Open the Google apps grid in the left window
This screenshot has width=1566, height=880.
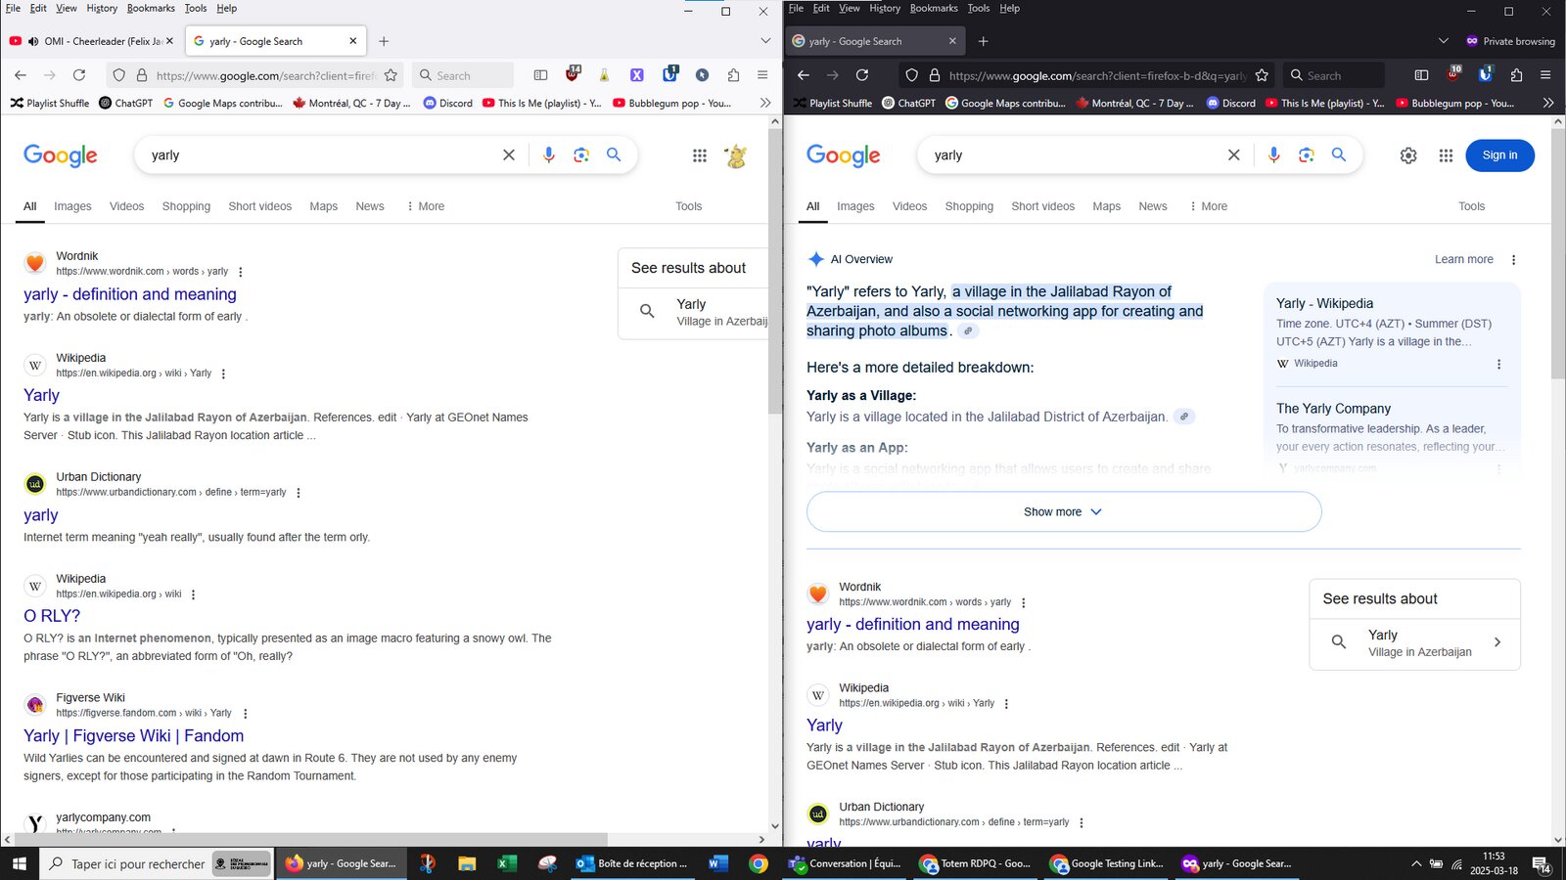pyautogui.click(x=700, y=155)
